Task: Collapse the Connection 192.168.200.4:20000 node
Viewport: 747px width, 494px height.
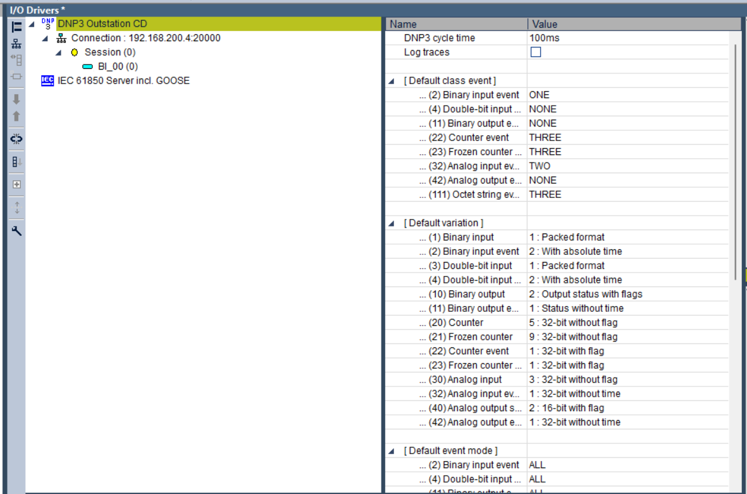Action: [x=46, y=38]
